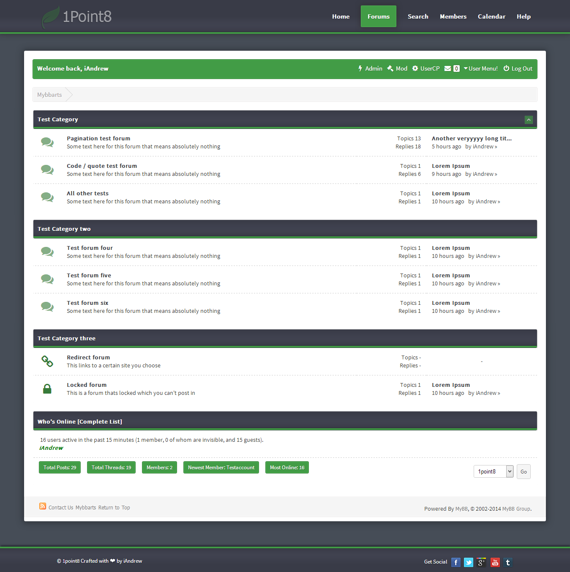Viewport: 570px width, 572px height.
Task: Open the Complete List of online users
Action: [x=100, y=421]
